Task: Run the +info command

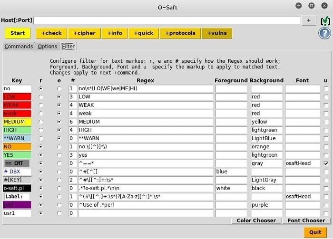Action: click(x=115, y=33)
